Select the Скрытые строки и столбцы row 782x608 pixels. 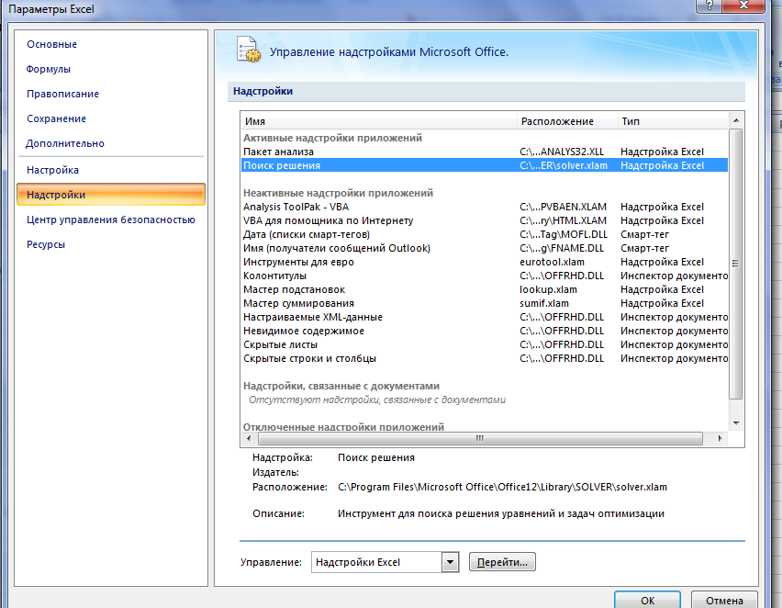[485, 358]
